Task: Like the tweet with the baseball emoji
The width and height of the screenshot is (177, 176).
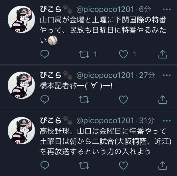Action: [123, 54]
